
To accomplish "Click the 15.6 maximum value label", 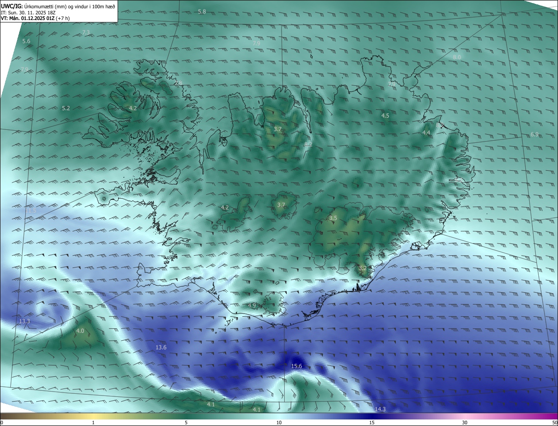I will [296, 366].
